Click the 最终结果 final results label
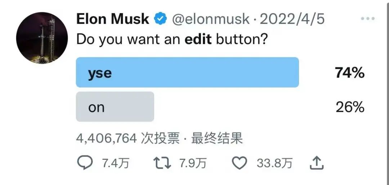This screenshot has width=389, height=185. [x=217, y=138]
